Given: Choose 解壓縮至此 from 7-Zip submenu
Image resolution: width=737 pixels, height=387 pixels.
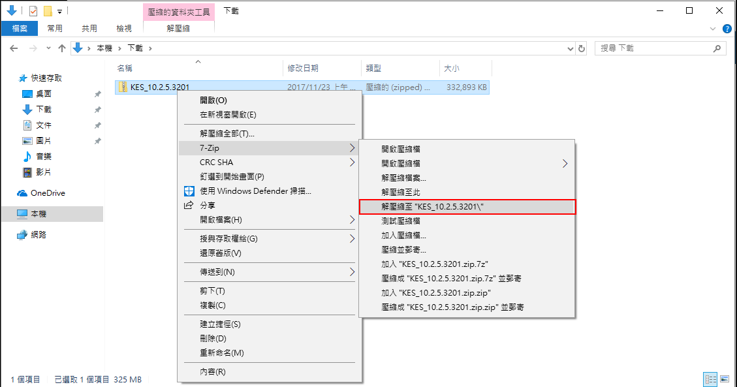Looking at the screenshot, I should [401, 192].
